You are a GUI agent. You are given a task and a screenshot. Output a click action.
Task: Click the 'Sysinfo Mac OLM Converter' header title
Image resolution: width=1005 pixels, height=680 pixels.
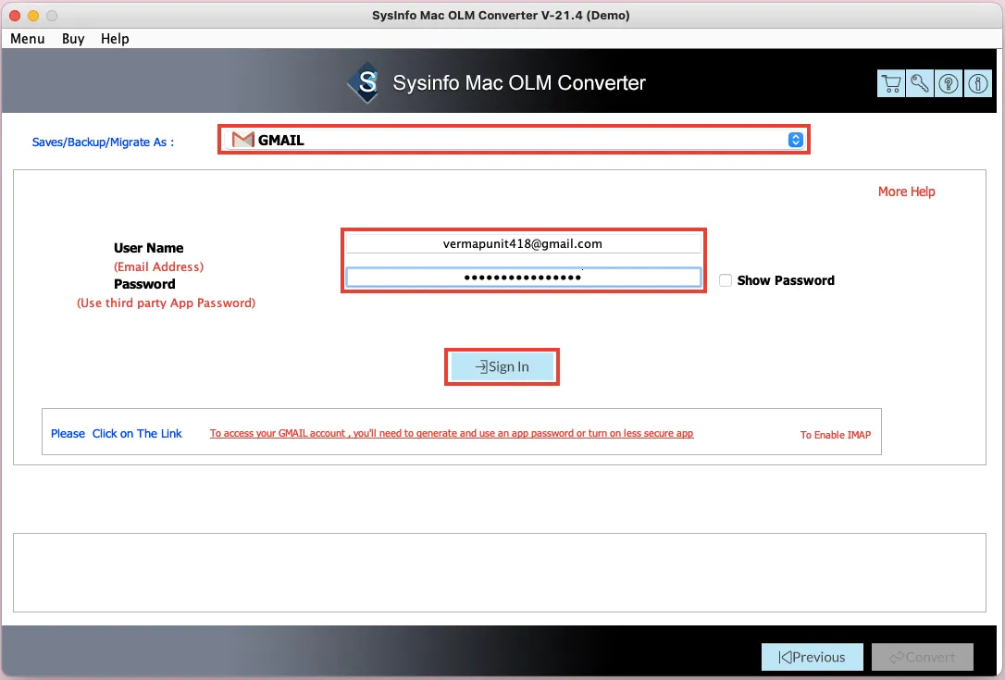[519, 82]
